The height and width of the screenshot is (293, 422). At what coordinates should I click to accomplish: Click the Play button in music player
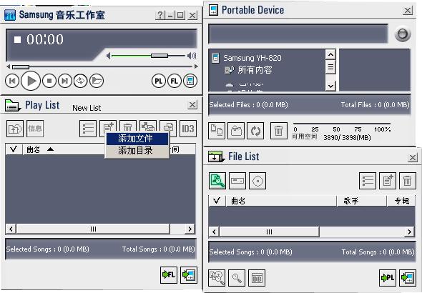[31, 81]
